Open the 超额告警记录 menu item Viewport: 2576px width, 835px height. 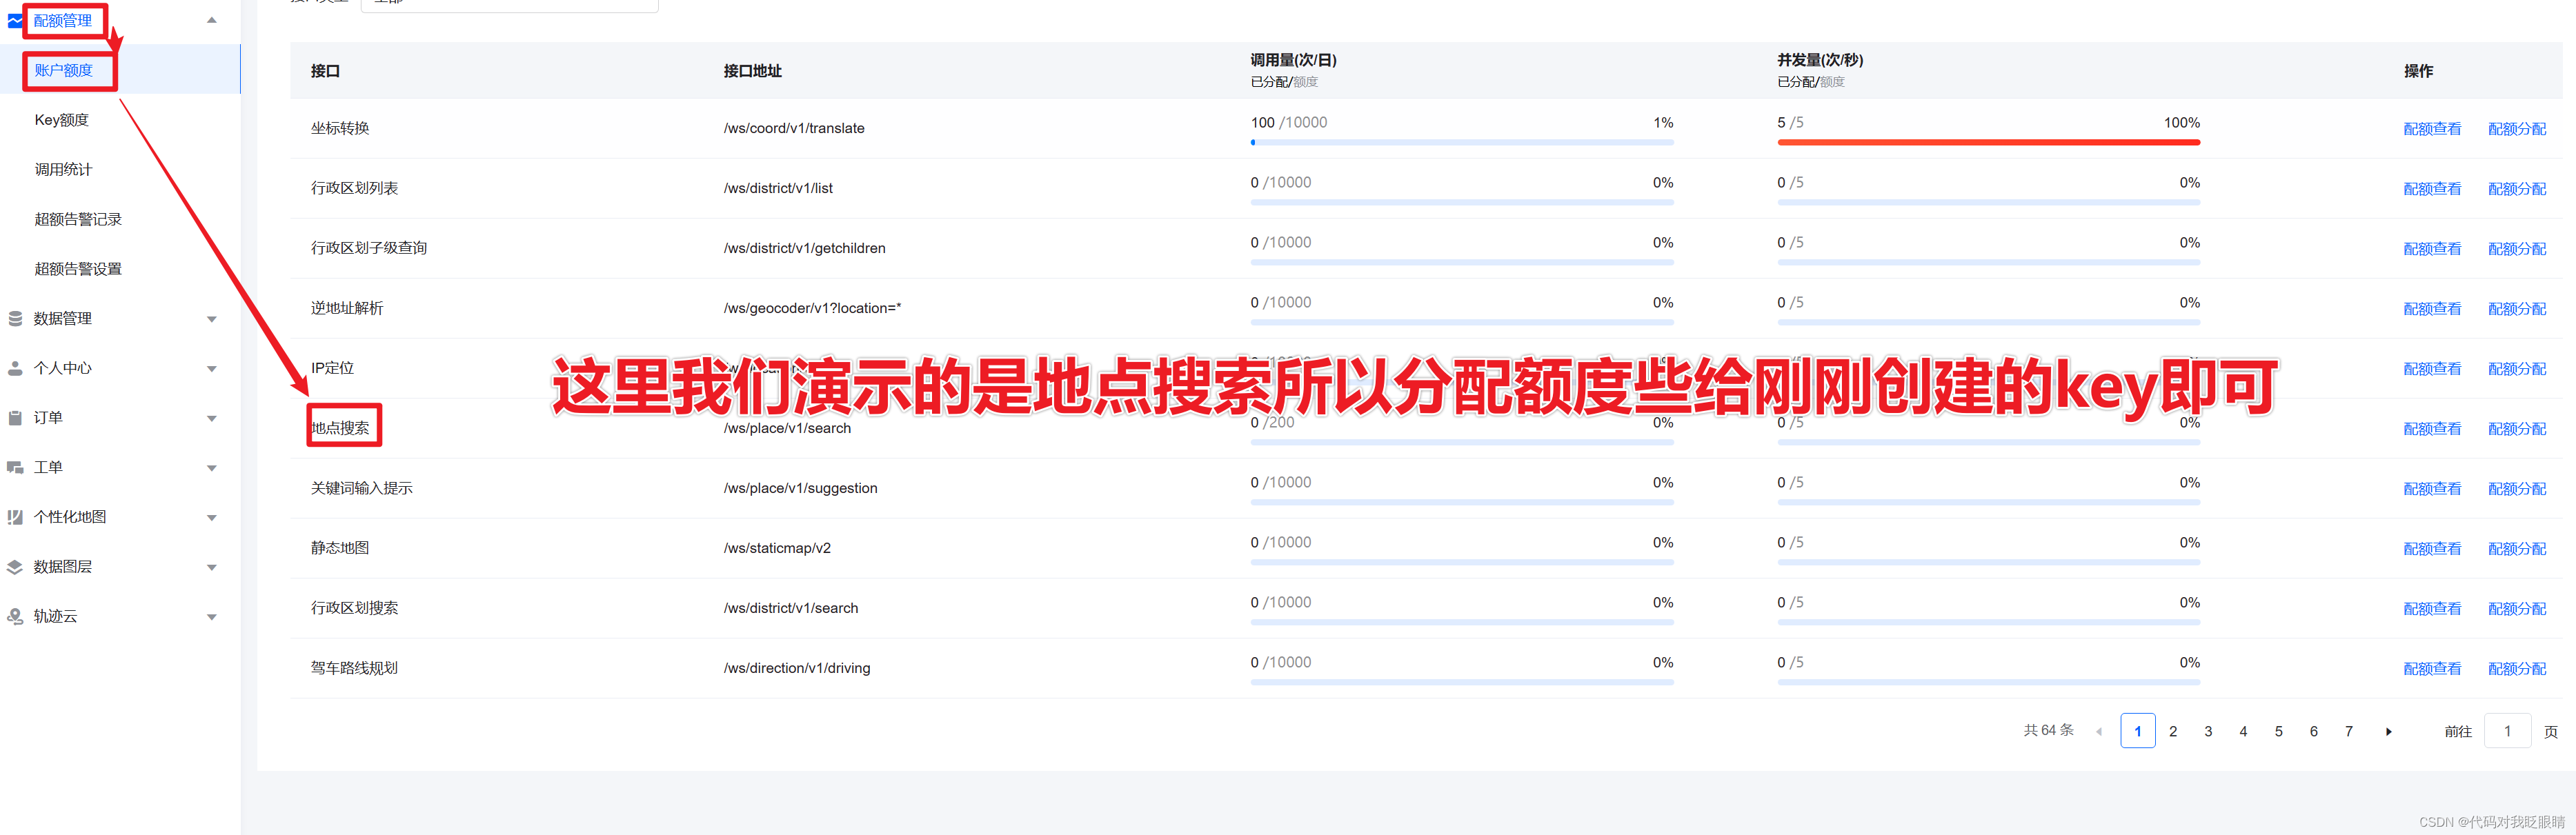(78, 219)
